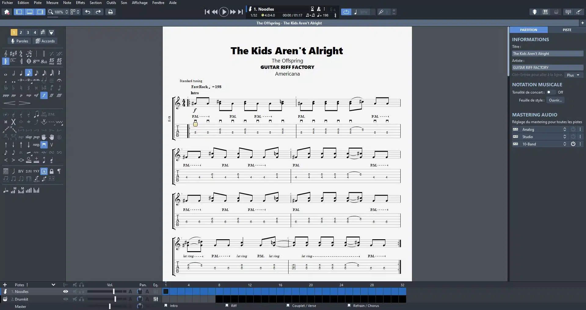Screen dimensions: 586x310
Task: Click the palm mute P.M. icon
Action: click(52, 114)
